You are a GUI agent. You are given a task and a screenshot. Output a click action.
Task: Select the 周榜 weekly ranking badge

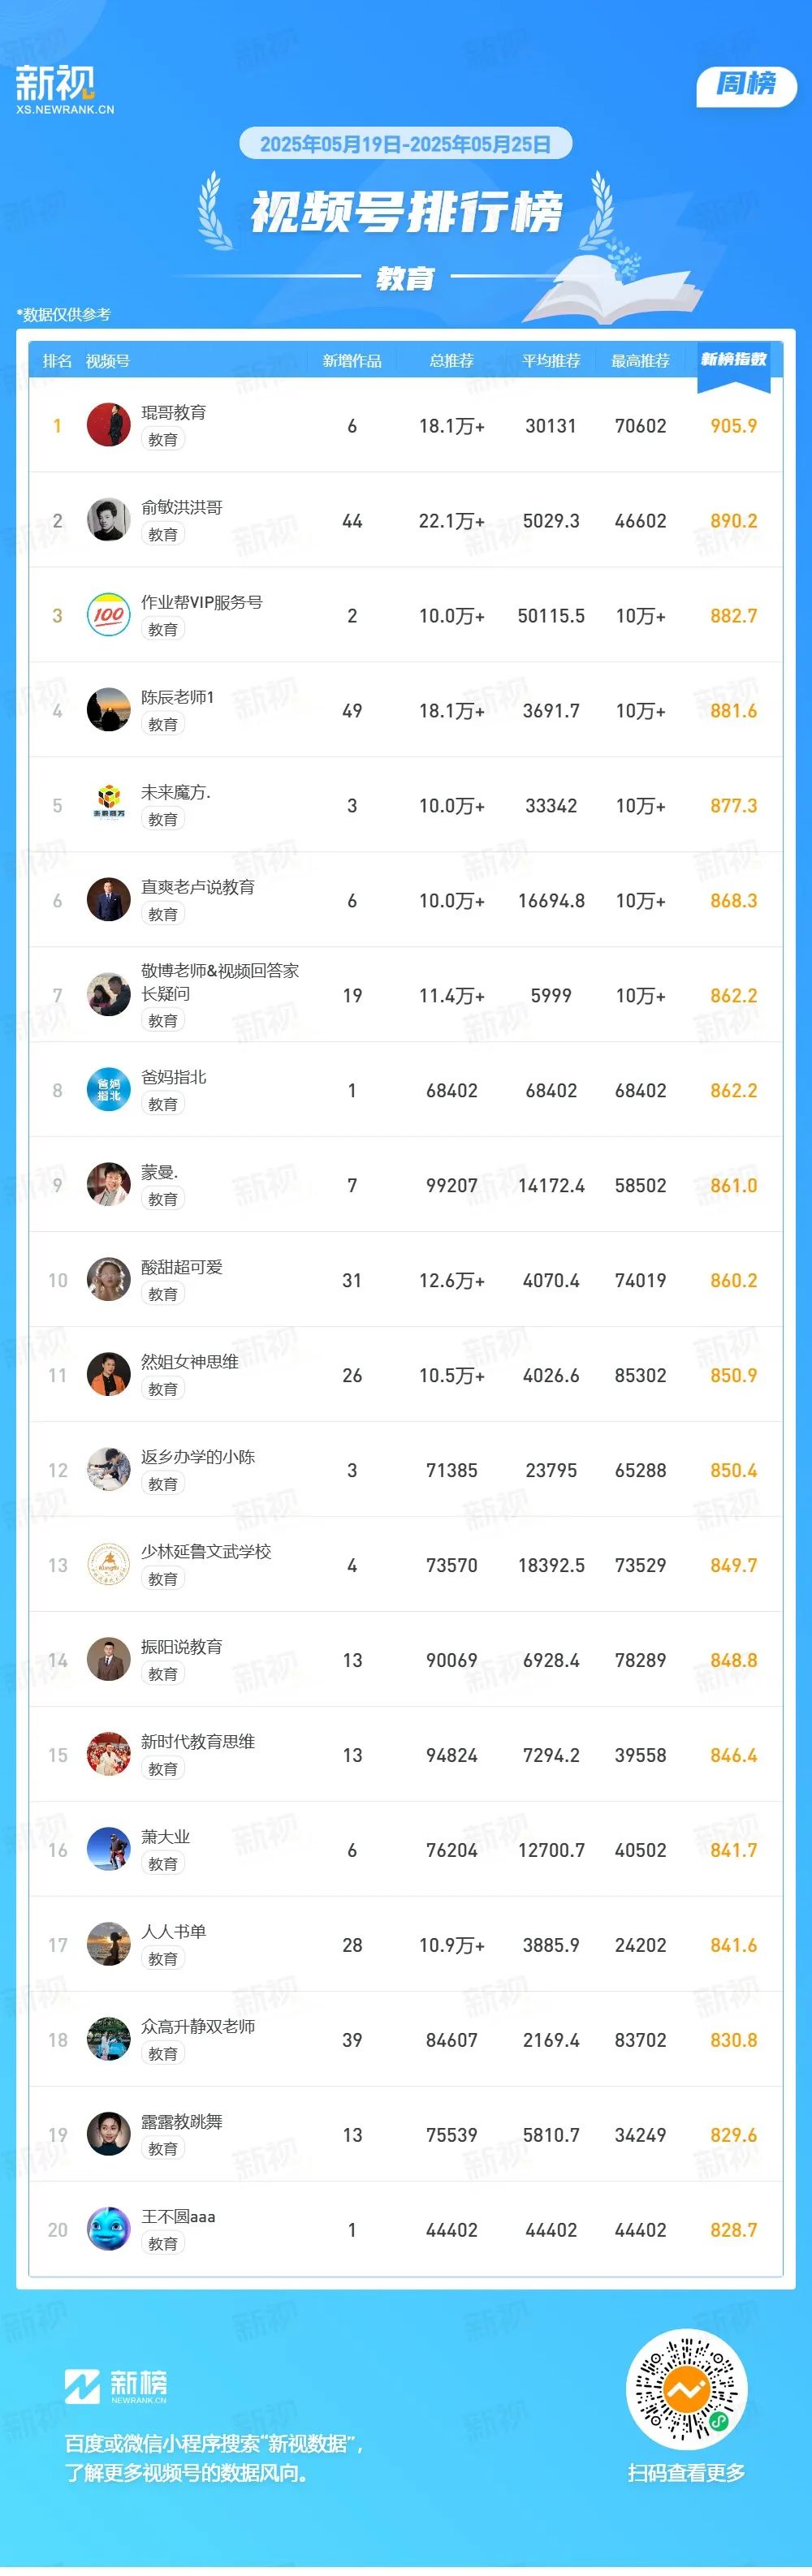pyautogui.click(x=746, y=85)
